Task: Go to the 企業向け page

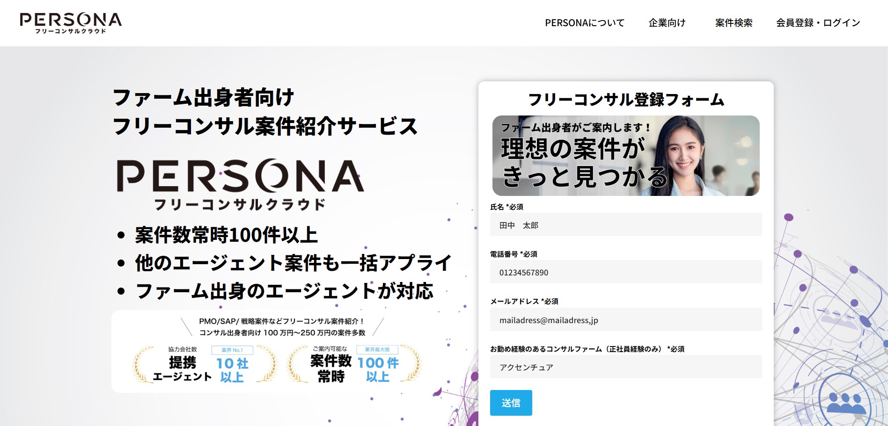Action: [x=667, y=23]
